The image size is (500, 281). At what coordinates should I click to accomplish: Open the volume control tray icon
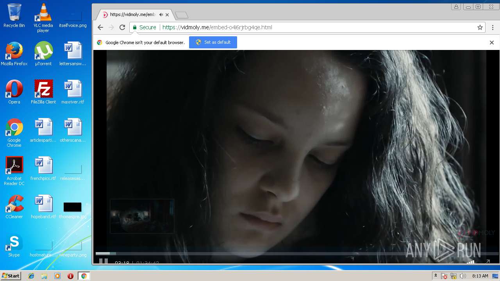[x=463, y=276]
